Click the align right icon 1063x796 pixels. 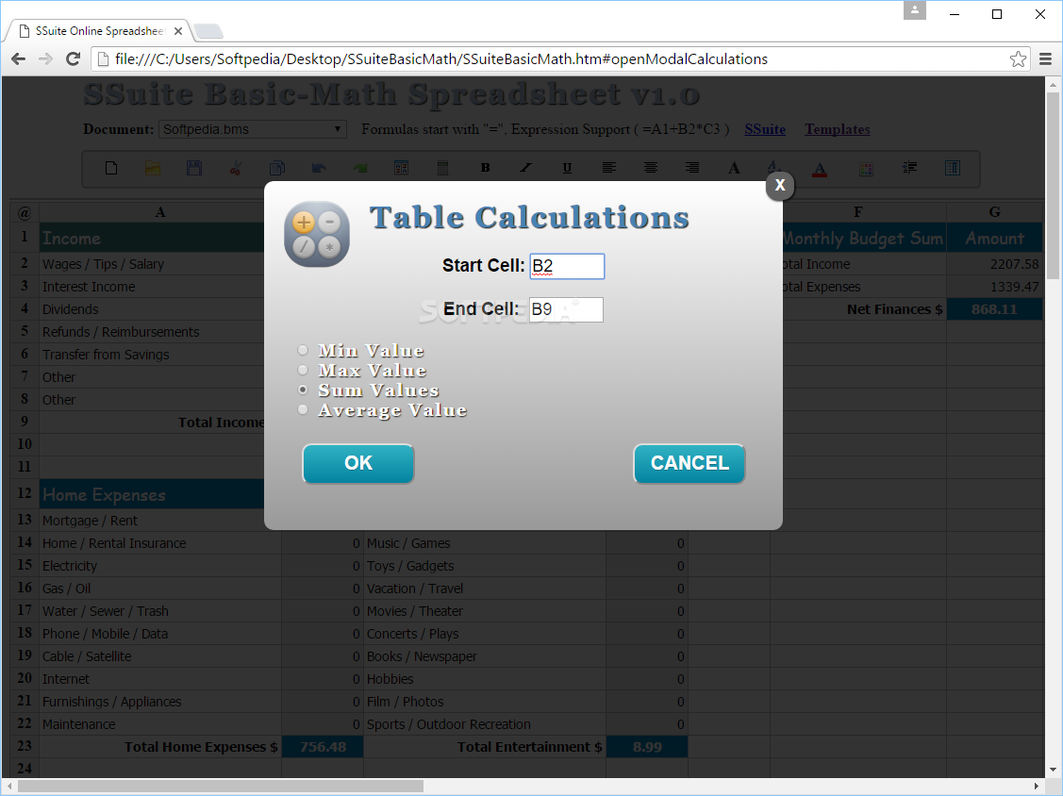point(692,168)
